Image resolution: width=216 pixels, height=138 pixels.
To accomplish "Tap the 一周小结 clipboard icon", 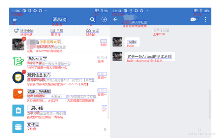I will click(18, 110).
